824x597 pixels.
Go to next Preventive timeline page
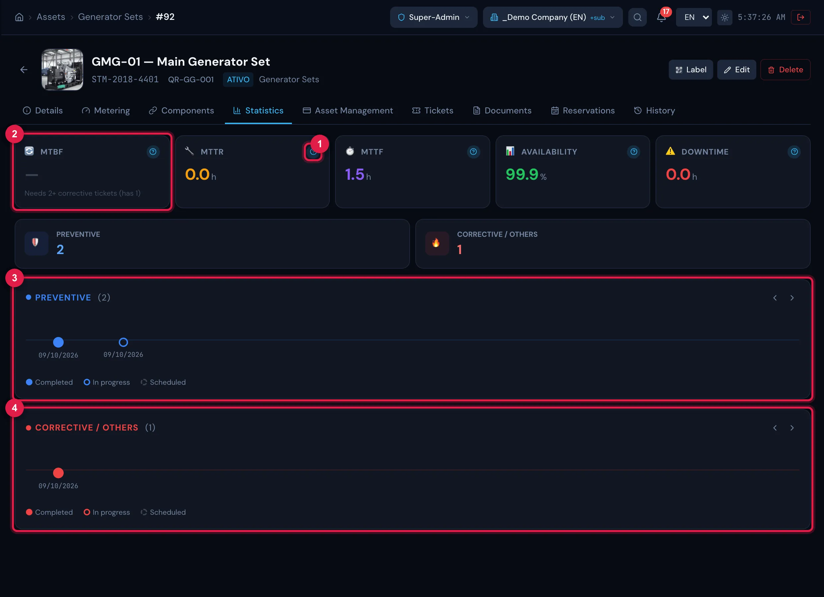[792, 298]
